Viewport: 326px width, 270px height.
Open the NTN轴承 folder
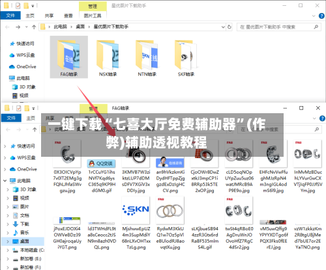click(x=147, y=57)
